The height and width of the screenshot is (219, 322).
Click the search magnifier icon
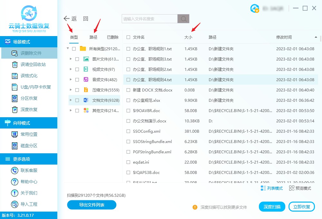(183, 19)
